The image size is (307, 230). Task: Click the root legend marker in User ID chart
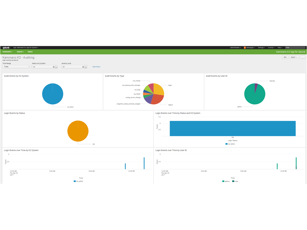[233, 181]
